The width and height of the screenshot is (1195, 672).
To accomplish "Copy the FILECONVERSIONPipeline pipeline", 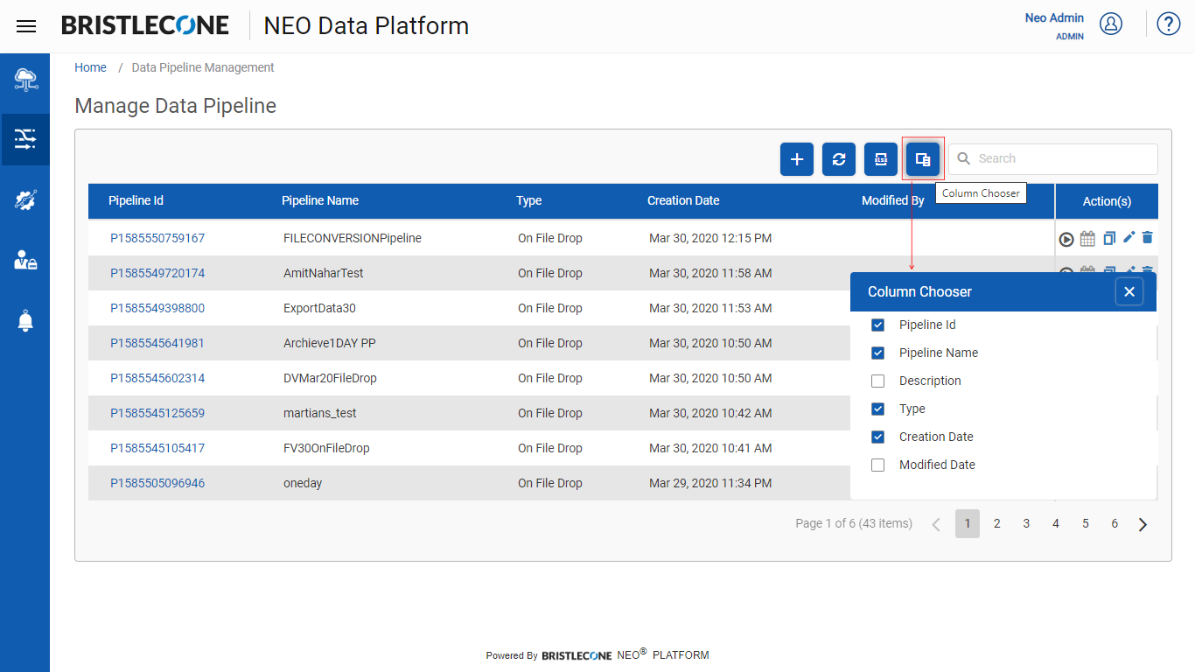I will [x=1109, y=238].
